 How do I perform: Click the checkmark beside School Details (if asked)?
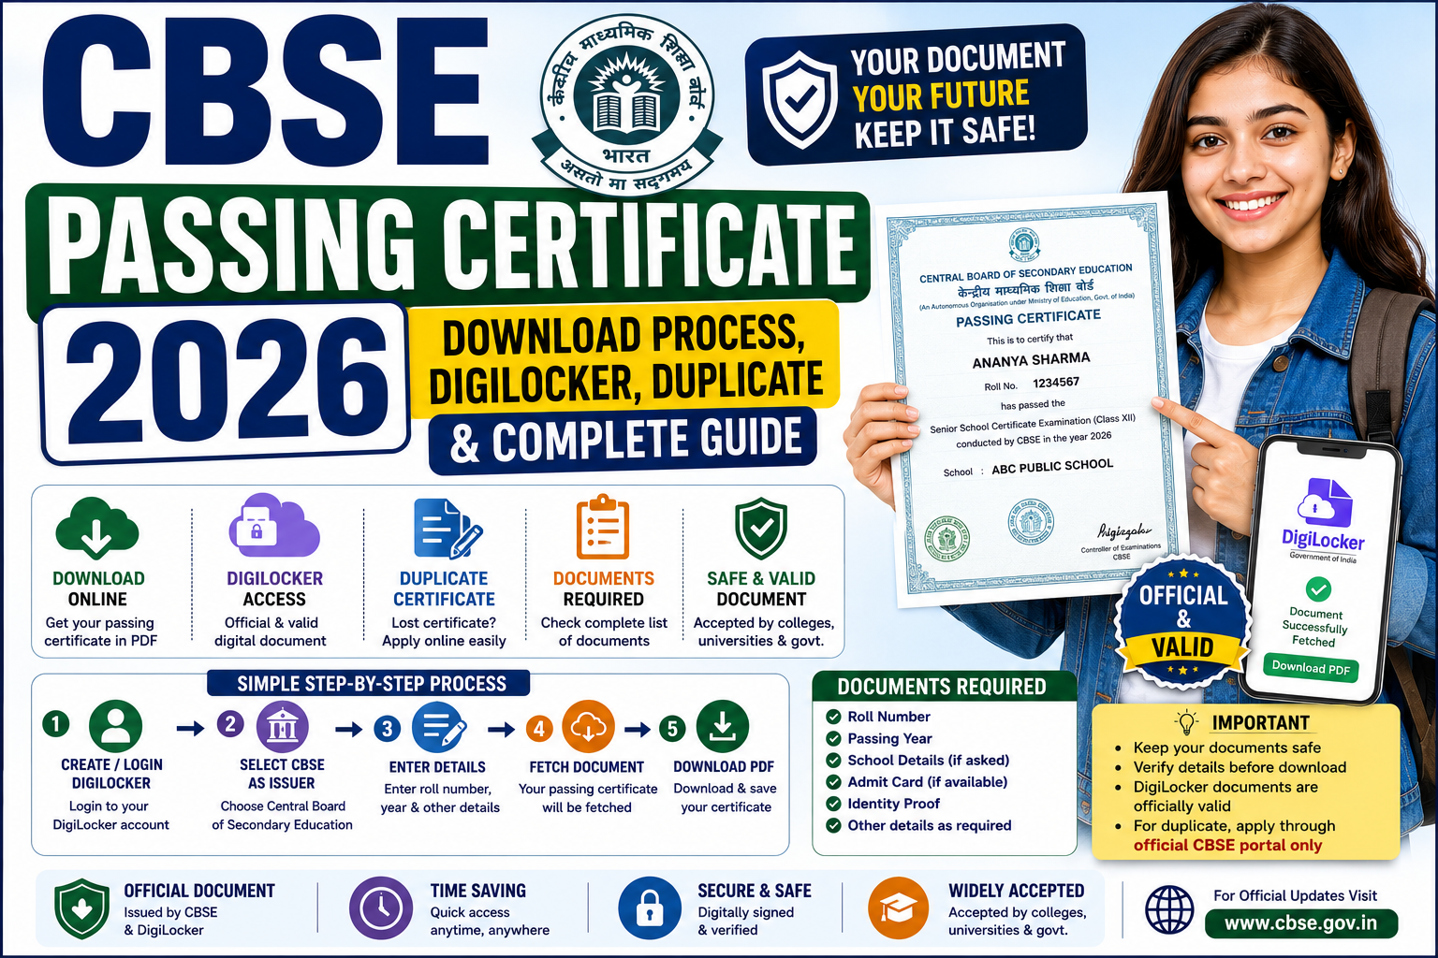coord(833,760)
